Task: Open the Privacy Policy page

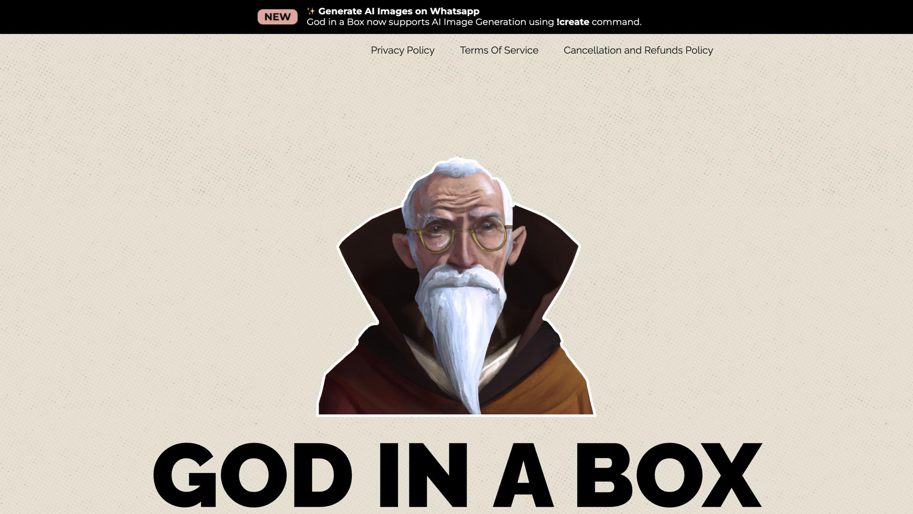Action: (x=402, y=50)
